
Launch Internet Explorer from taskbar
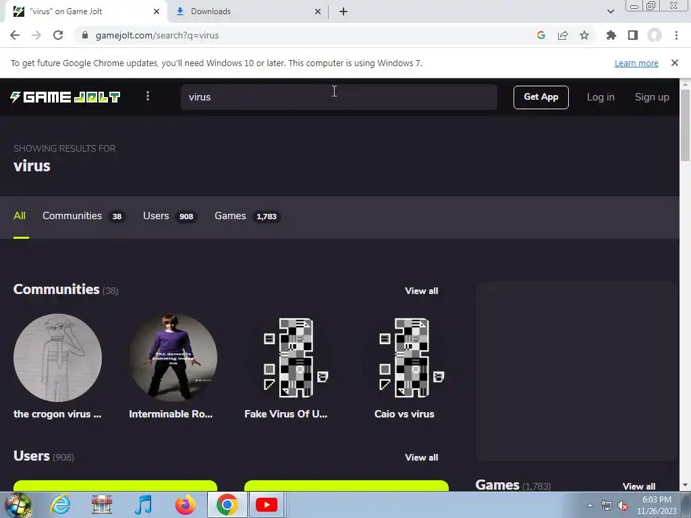pos(60,505)
